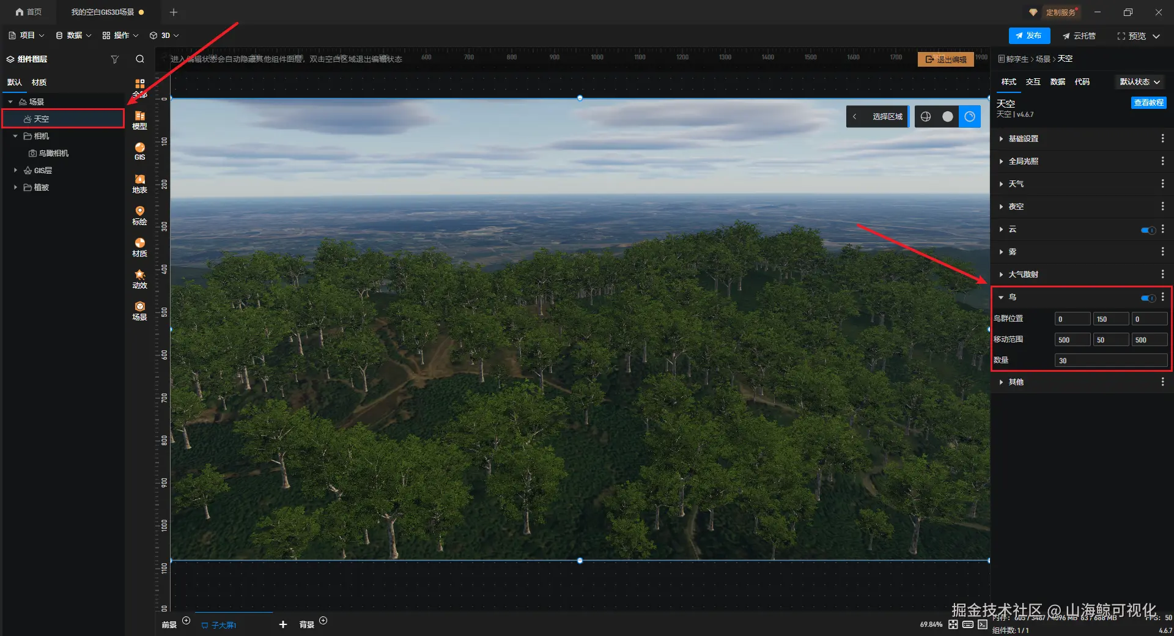Image resolution: width=1174 pixels, height=636 pixels.
Task: Open the 场景 component icon in the sidebar
Action: click(139, 311)
